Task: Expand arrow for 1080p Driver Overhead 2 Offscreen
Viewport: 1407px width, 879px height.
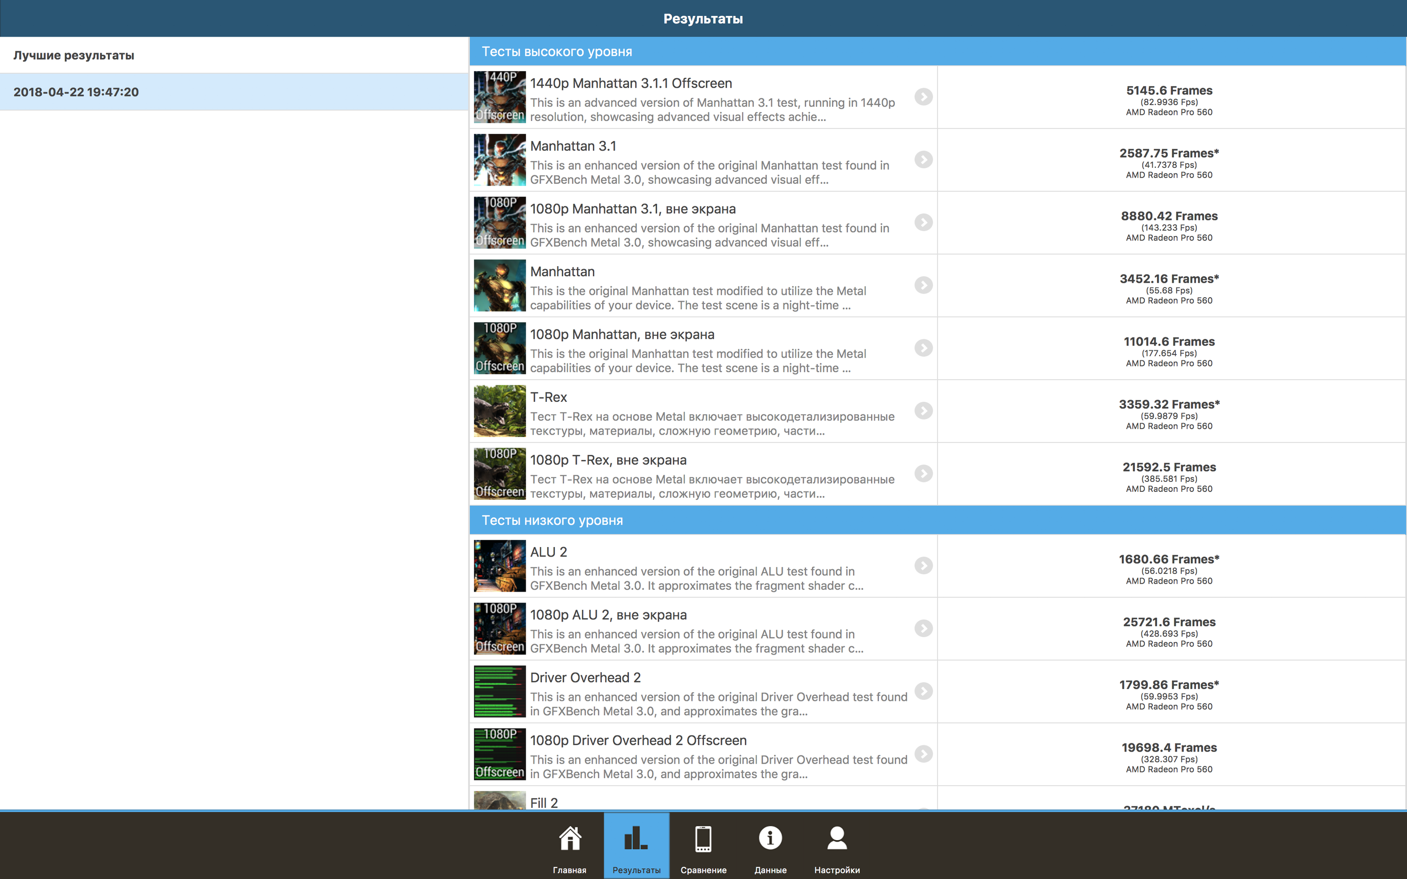Action: [923, 753]
